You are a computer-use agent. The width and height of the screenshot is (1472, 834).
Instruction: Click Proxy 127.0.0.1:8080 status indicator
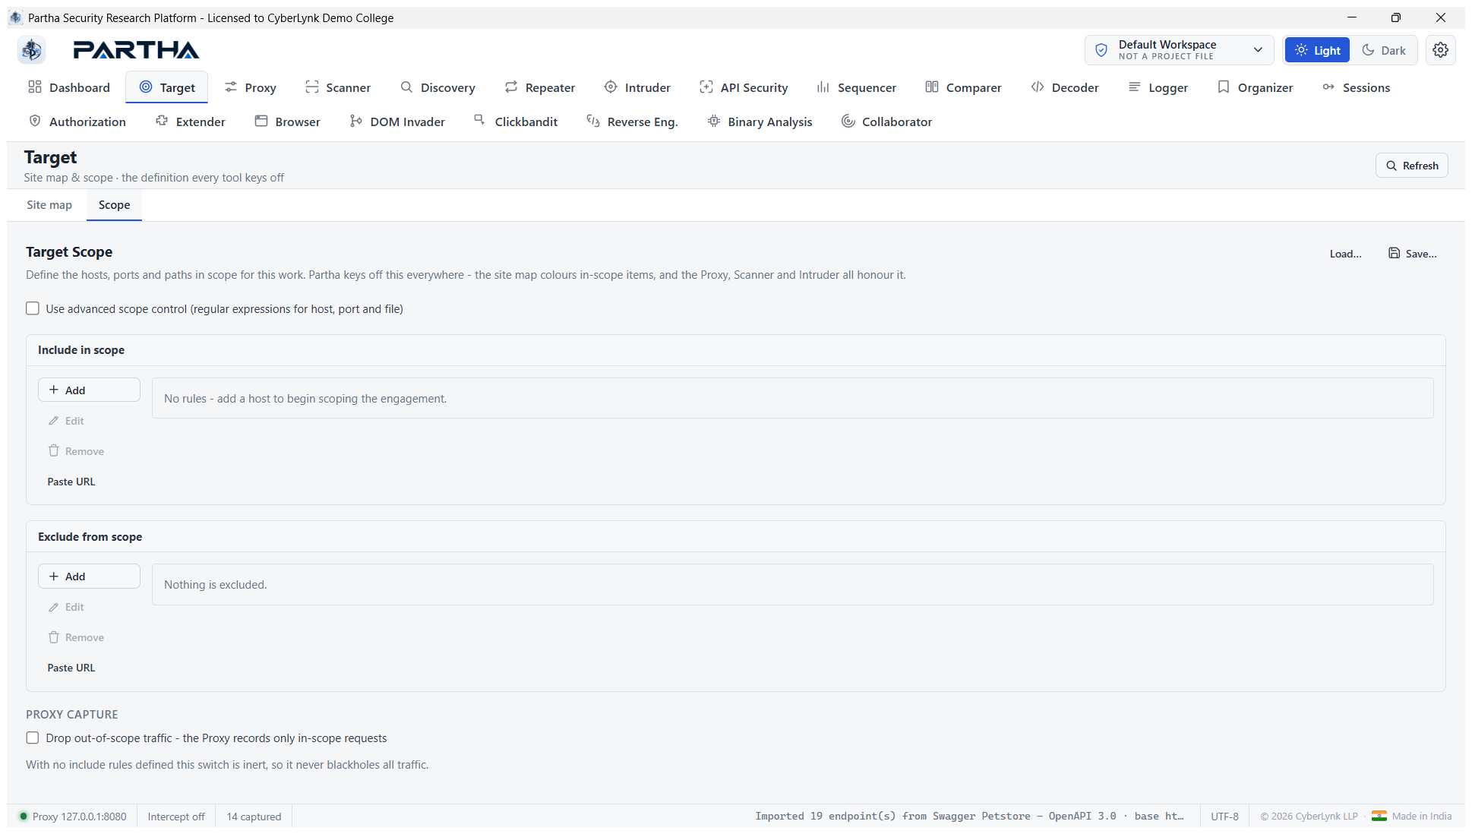click(x=73, y=817)
